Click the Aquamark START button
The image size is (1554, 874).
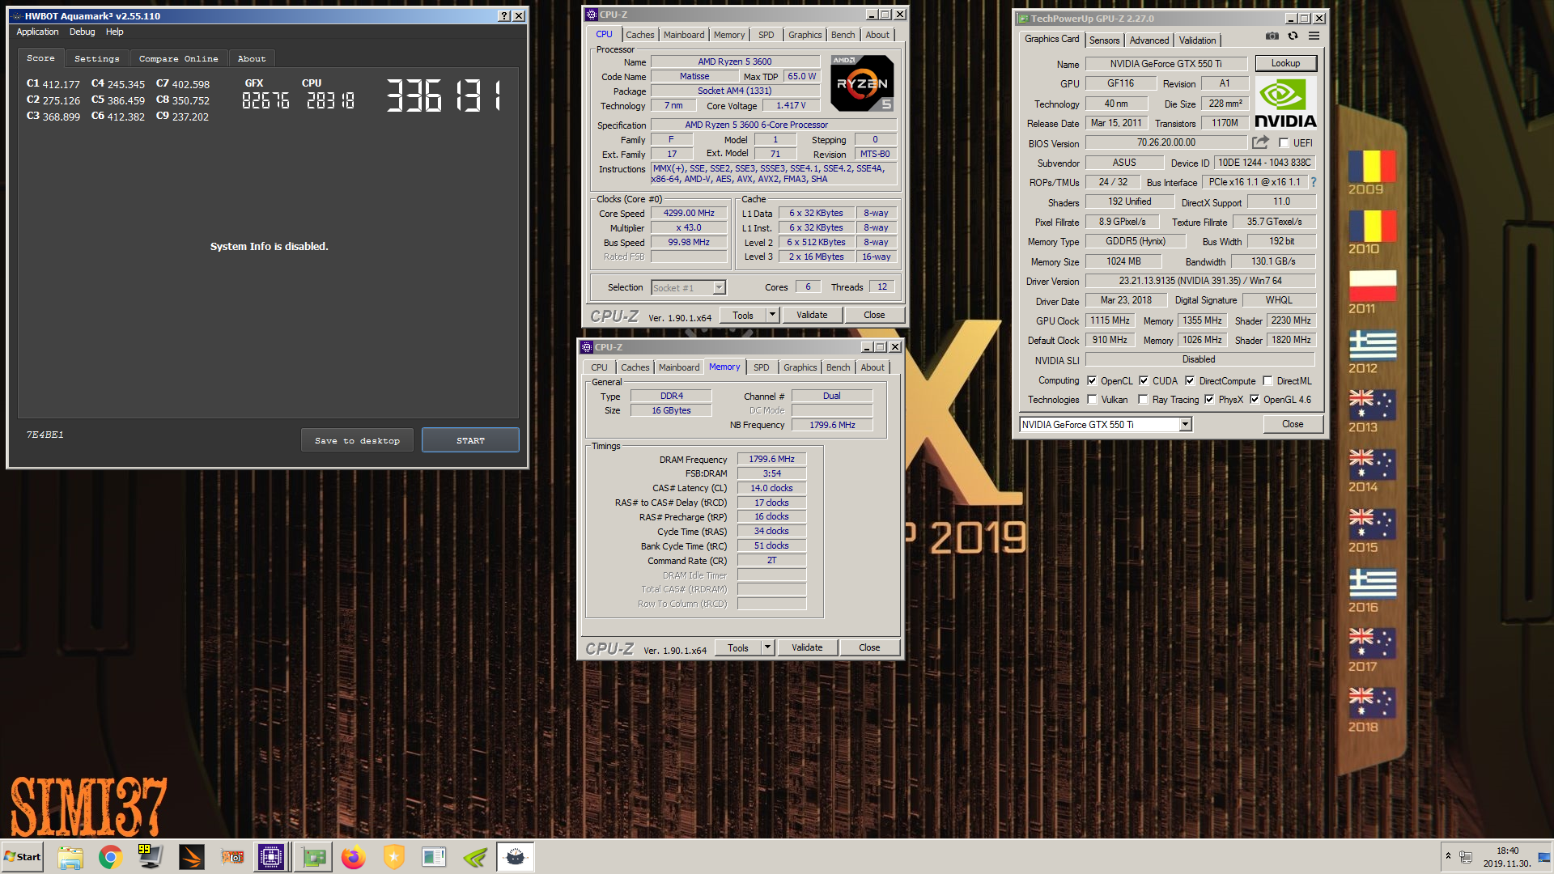tap(470, 440)
